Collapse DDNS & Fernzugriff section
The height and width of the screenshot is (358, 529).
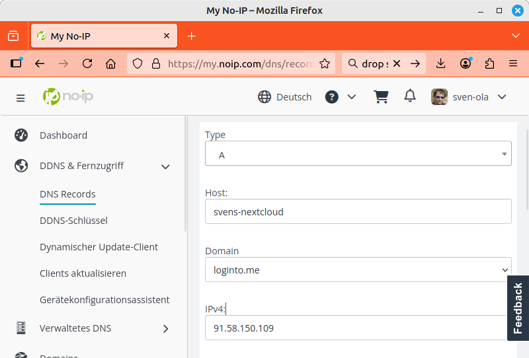point(165,166)
